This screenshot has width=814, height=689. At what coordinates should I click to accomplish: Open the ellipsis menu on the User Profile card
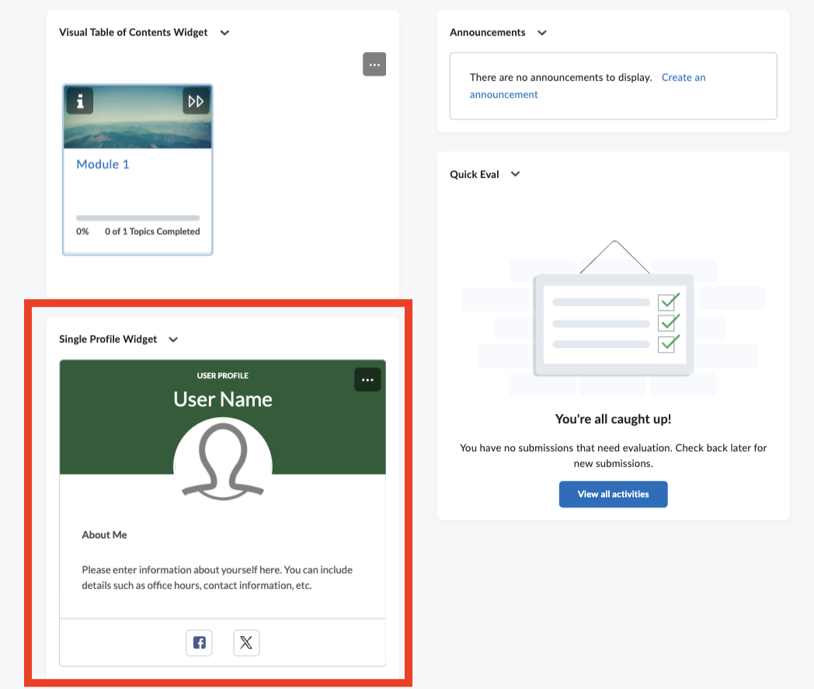click(367, 379)
